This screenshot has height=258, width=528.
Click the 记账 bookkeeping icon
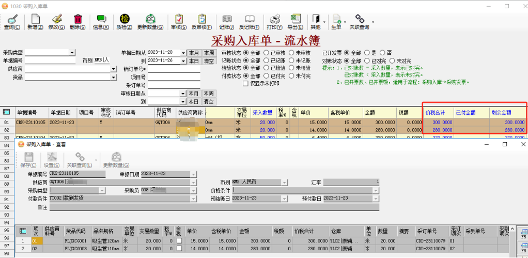pyautogui.click(x=227, y=19)
